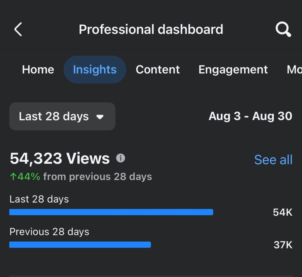Tap the 54,323 Views heading
Screen dimensions: 302x277
click(60, 158)
